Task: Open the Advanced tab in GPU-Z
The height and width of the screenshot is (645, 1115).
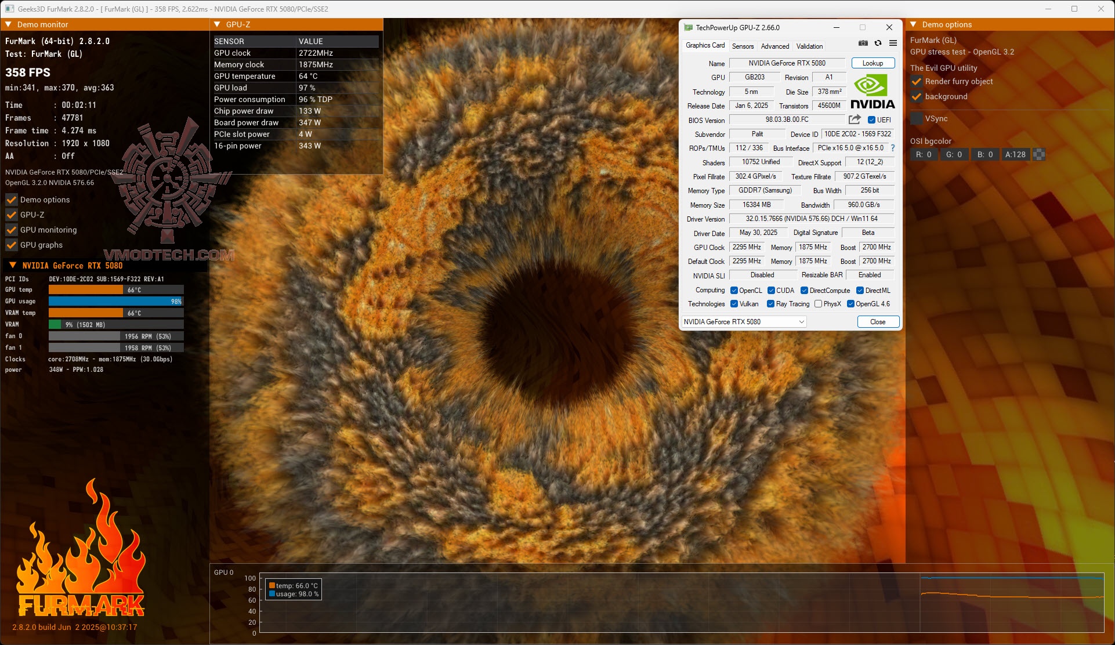Action: [x=775, y=46]
